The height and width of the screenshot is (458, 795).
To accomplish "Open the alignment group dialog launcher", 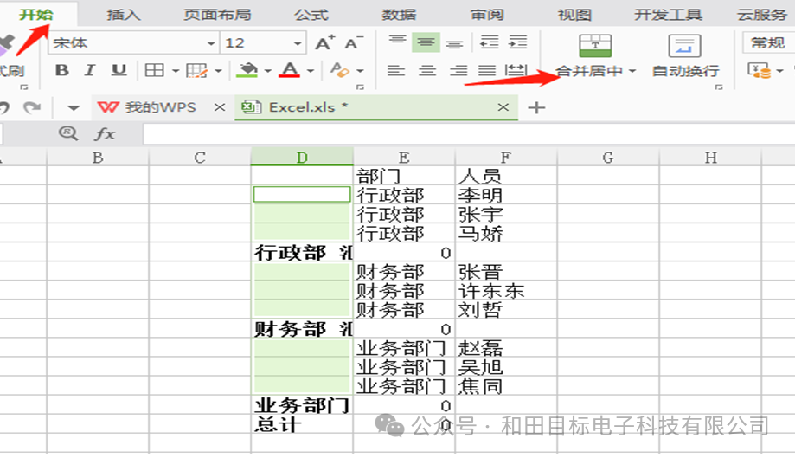I will [718, 87].
